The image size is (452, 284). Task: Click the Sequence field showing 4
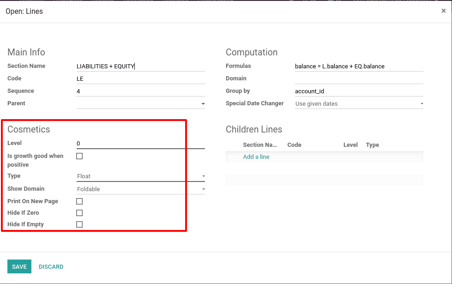coord(141,91)
